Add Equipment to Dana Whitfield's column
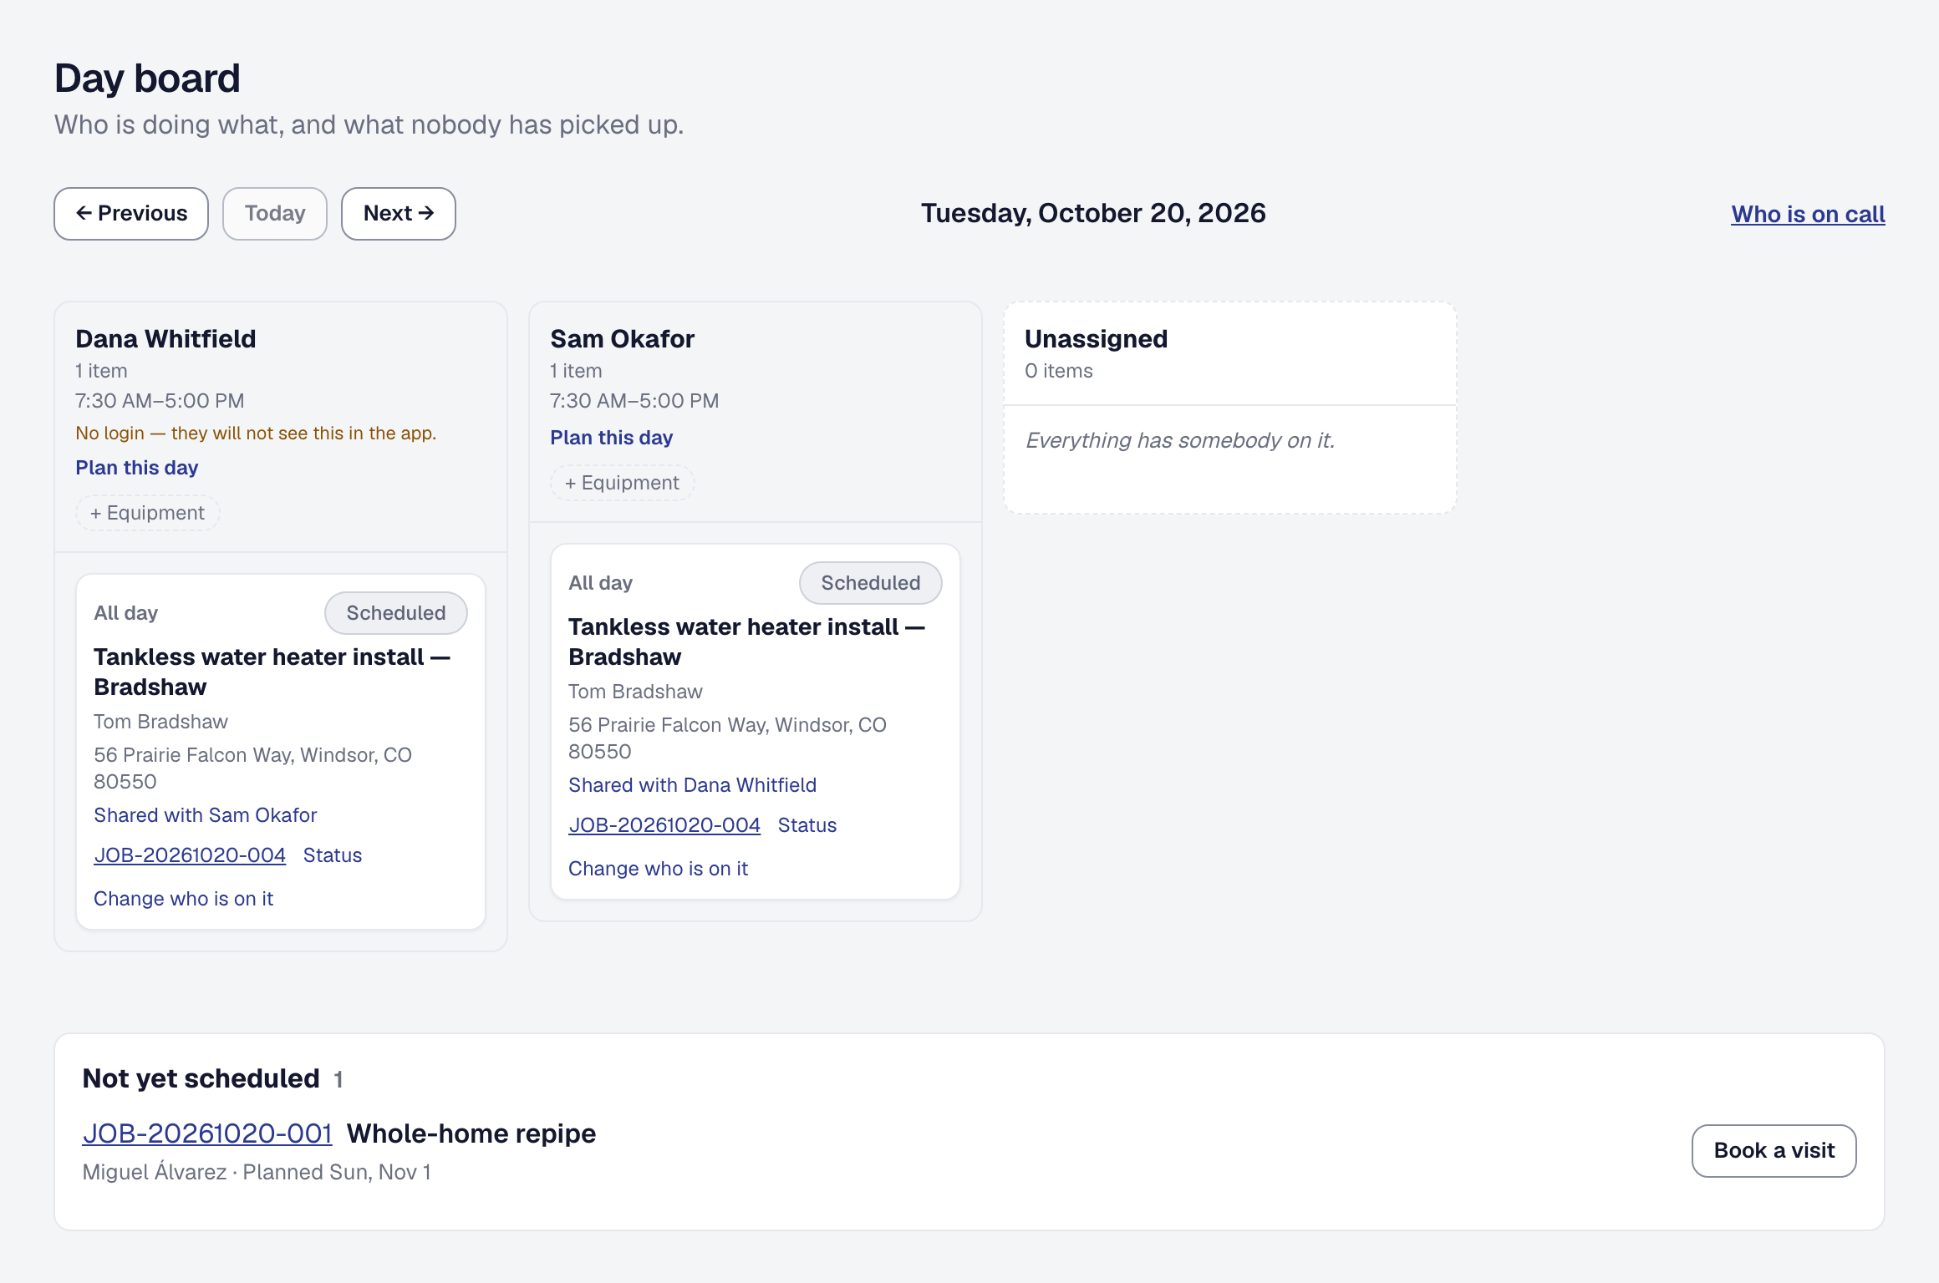1939x1283 pixels. [148, 513]
